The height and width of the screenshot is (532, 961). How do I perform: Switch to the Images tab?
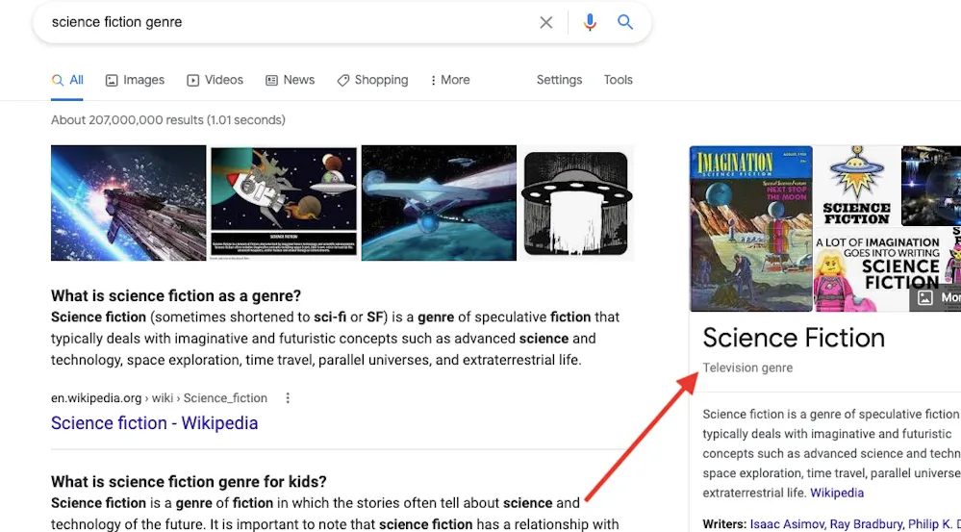pyautogui.click(x=135, y=80)
